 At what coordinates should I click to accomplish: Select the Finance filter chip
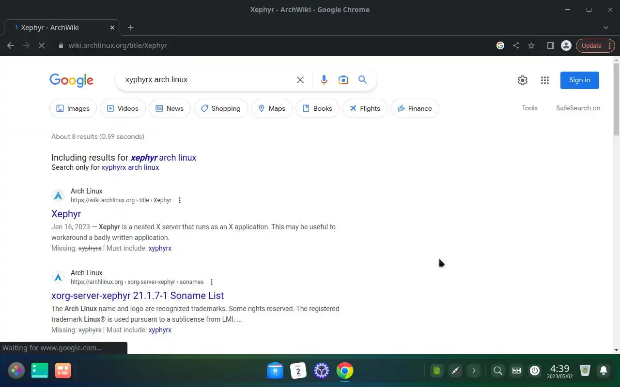coord(415,108)
